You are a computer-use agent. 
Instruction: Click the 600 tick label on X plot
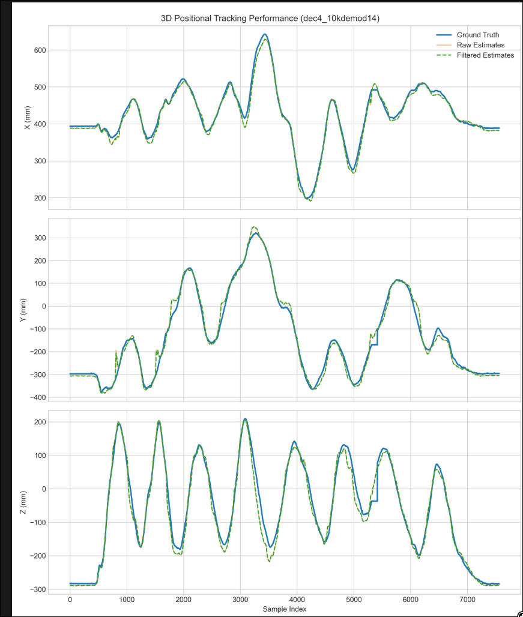point(41,50)
